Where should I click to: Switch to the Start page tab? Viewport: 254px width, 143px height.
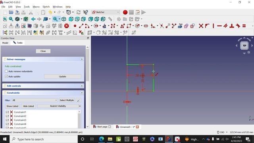tap(102, 127)
